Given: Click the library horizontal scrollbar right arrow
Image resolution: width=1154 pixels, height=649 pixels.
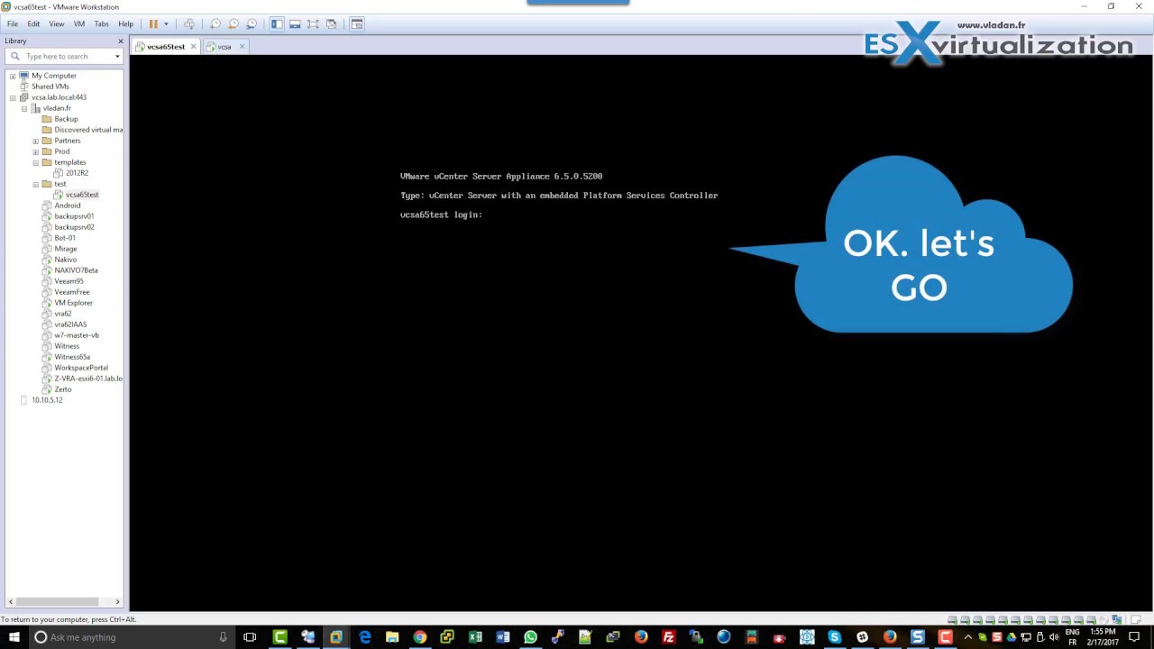Looking at the screenshot, I should pos(117,601).
